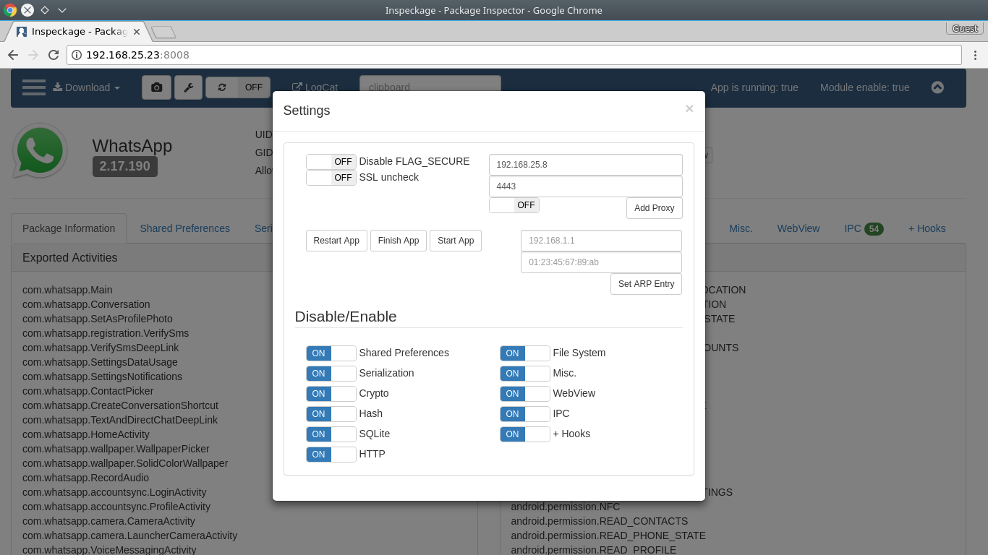Switch to the WebView tab
This screenshot has width=988, height=555.
click(x=799, y=228)
